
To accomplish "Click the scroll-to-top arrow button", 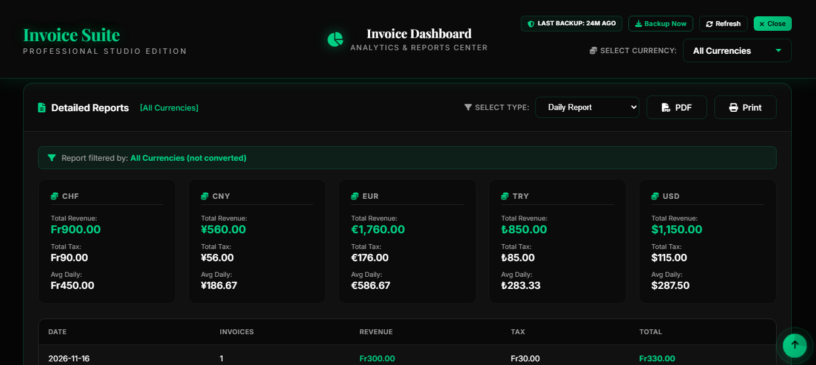I will pyautogui.click(x=795, y=345).
